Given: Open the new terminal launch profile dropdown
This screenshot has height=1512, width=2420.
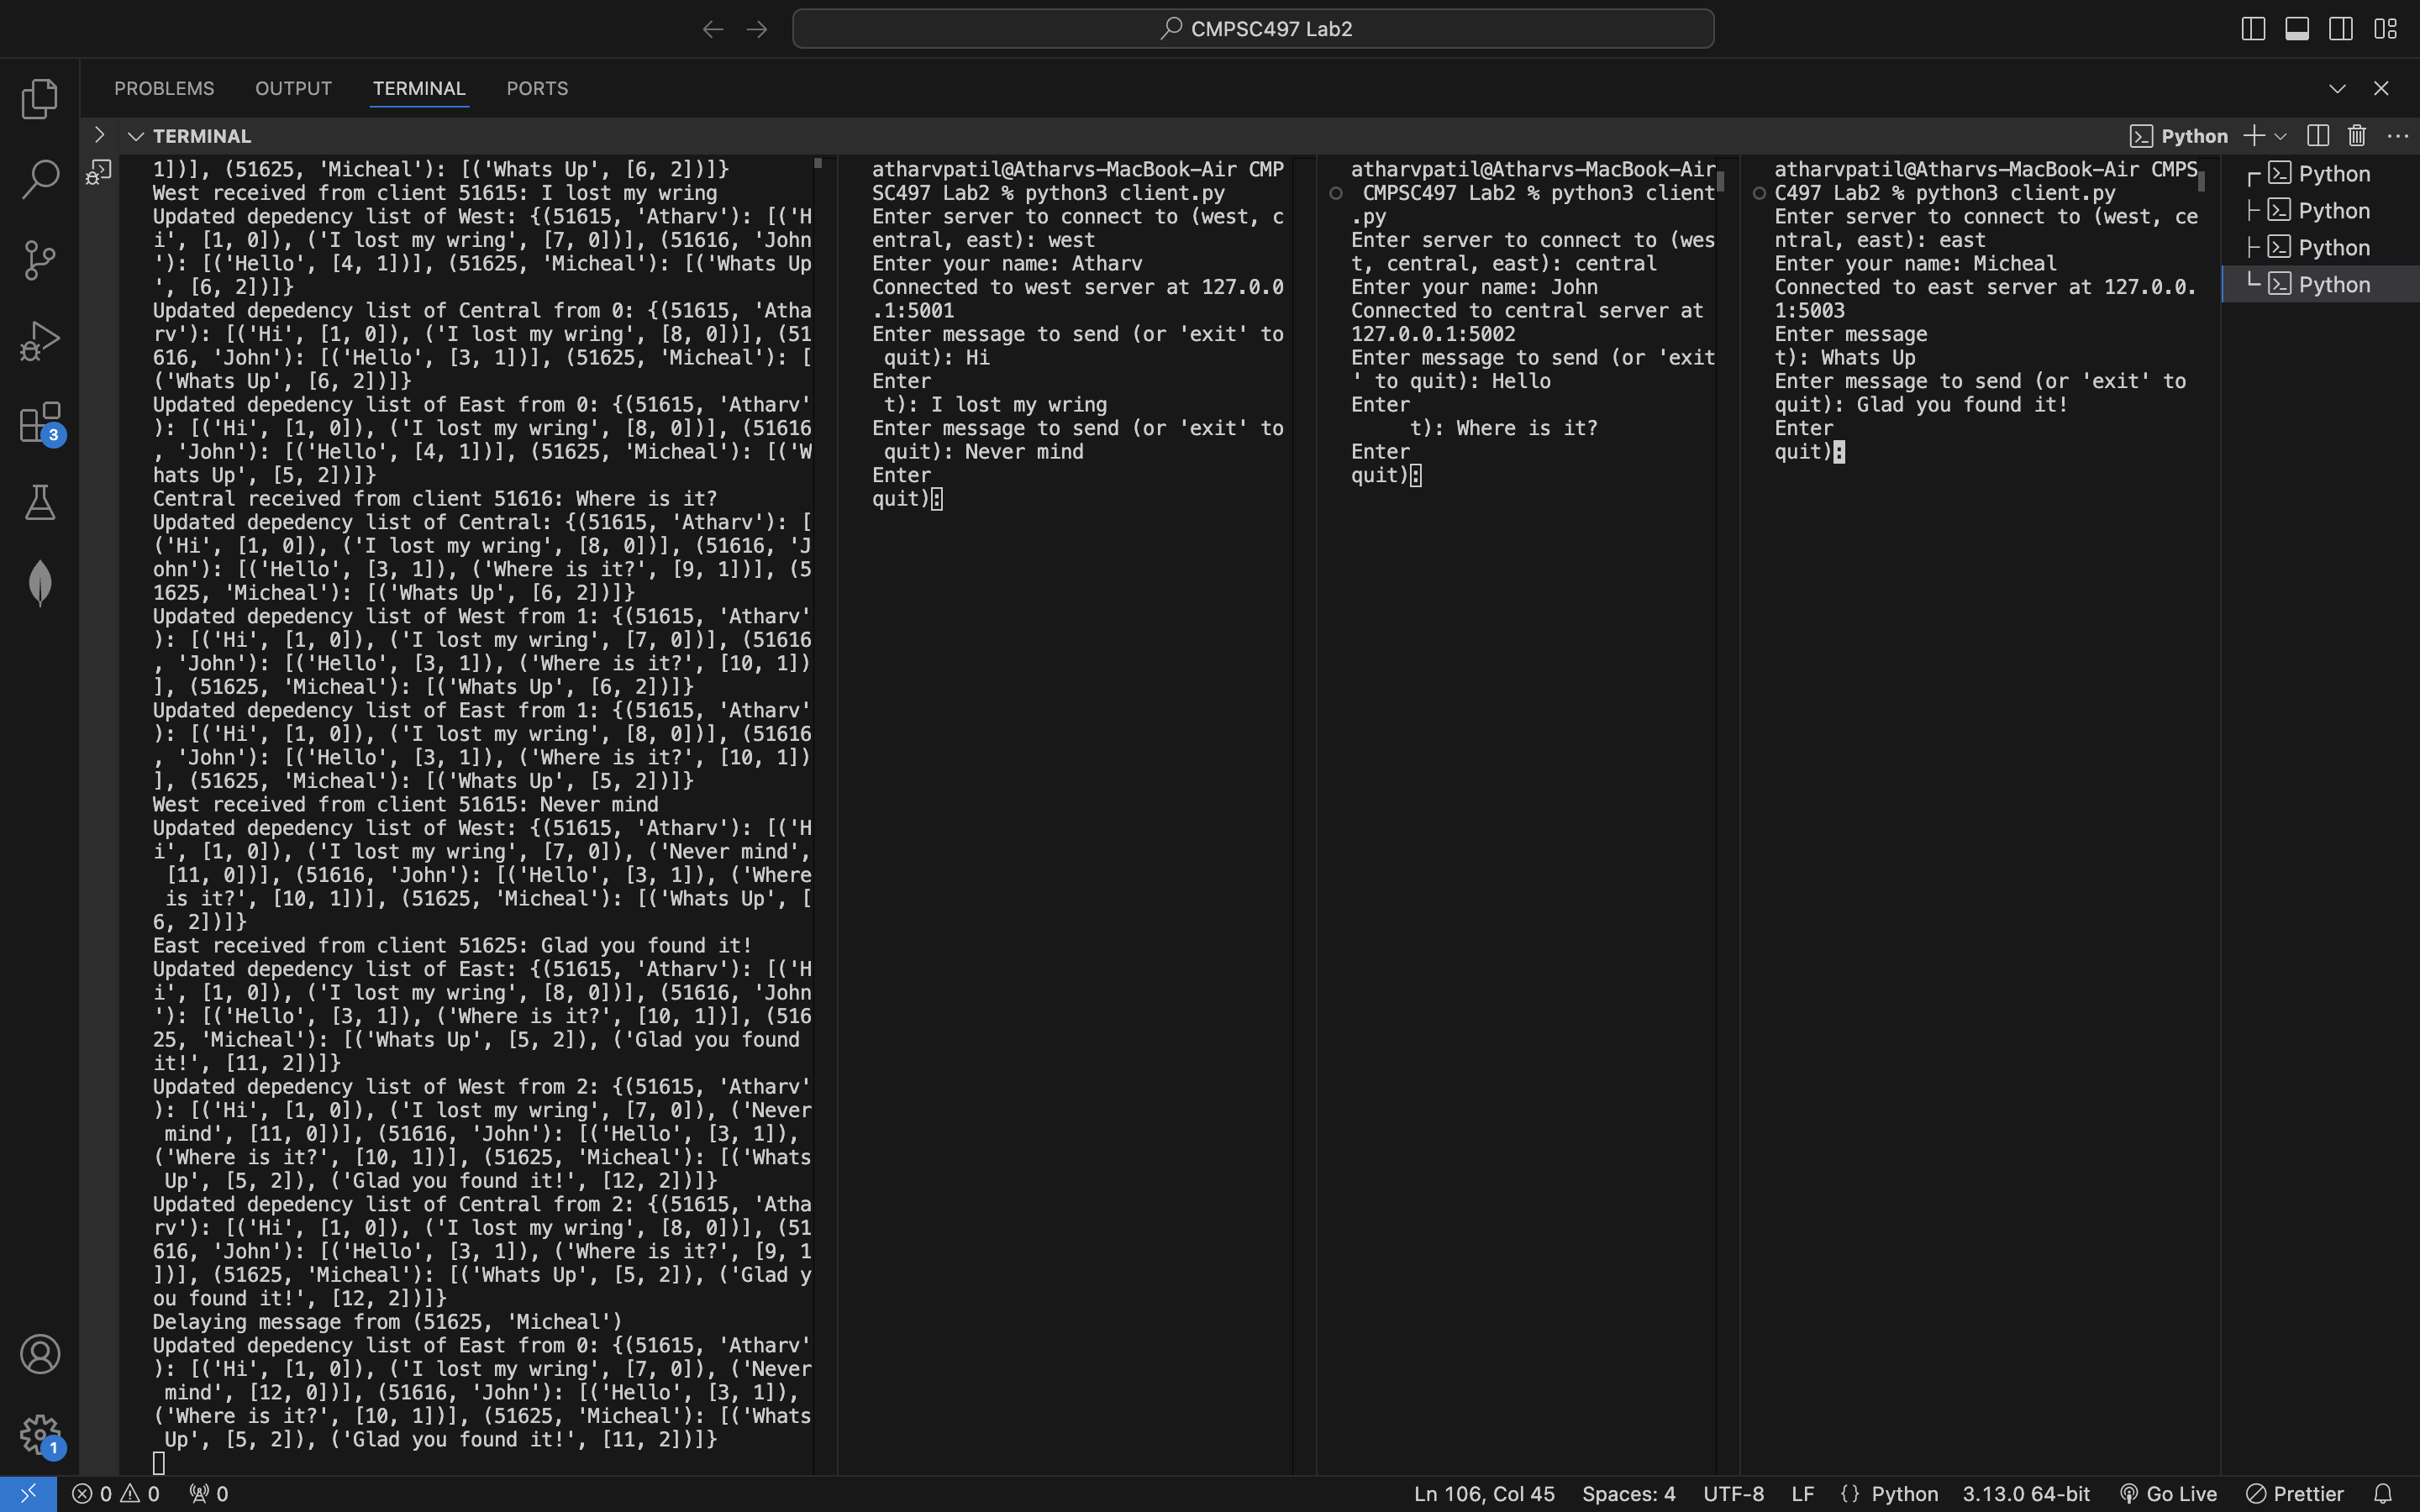Looking at the screenshot, I should pyautogui.click(x=2281, y=136).
